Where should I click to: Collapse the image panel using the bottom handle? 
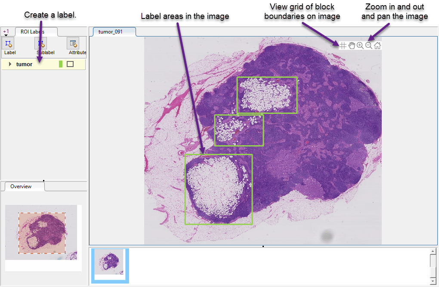point(263,246)
